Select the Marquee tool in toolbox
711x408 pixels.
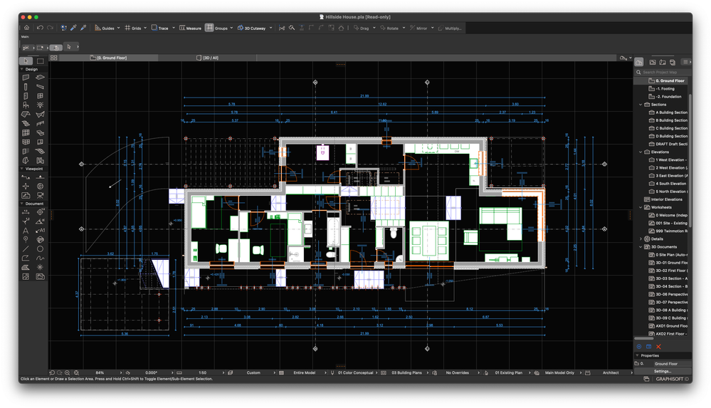click(x=41, y=61)
